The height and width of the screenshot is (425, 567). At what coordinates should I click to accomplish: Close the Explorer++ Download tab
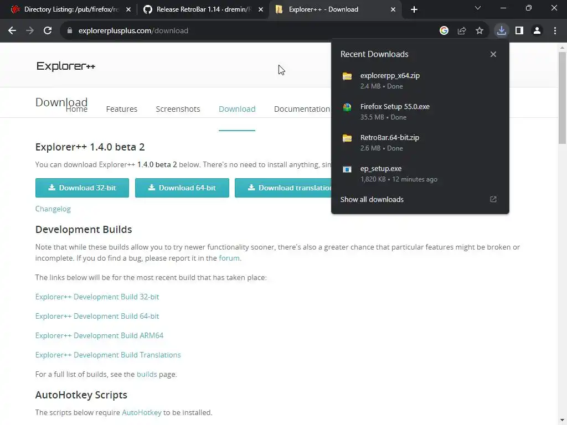(393, 9)
